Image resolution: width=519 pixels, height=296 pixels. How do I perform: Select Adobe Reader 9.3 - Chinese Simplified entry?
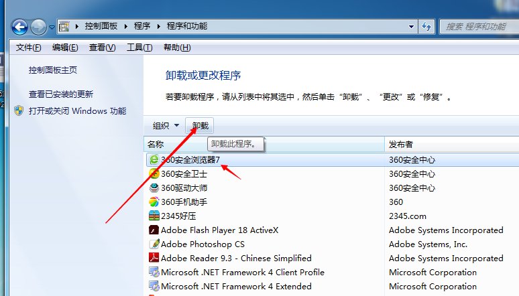(236, 258)
